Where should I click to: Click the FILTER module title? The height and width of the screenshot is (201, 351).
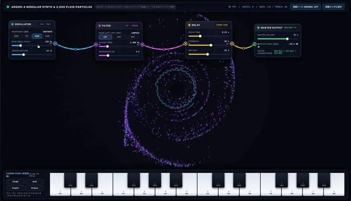tap(106, 26)
